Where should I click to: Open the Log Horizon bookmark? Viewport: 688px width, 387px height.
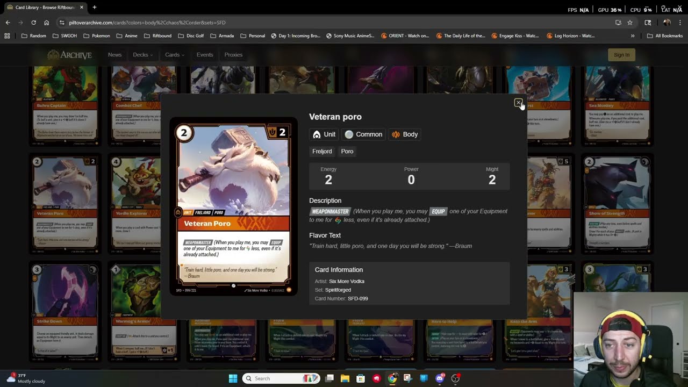(571, 36)
